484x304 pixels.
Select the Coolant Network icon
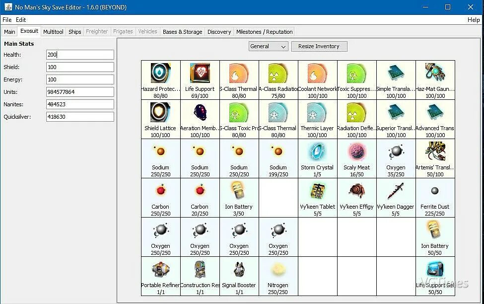tap(317, 73)
